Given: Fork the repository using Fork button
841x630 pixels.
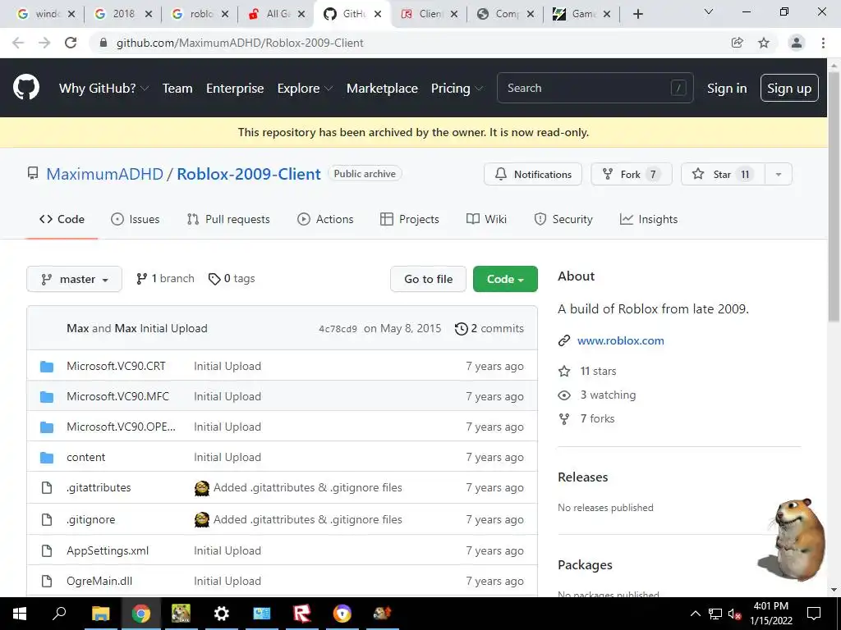Looking at the screenshot, I should (632, 174).
